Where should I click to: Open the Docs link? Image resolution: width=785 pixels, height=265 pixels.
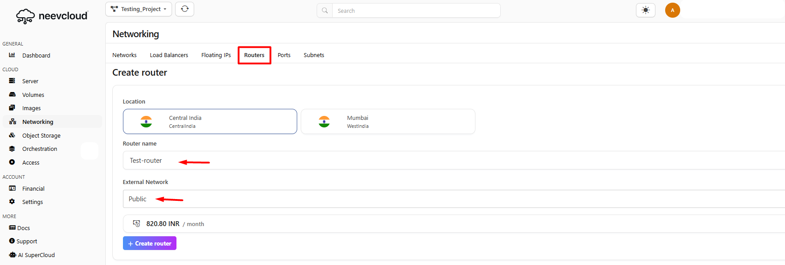coord(23,228)
